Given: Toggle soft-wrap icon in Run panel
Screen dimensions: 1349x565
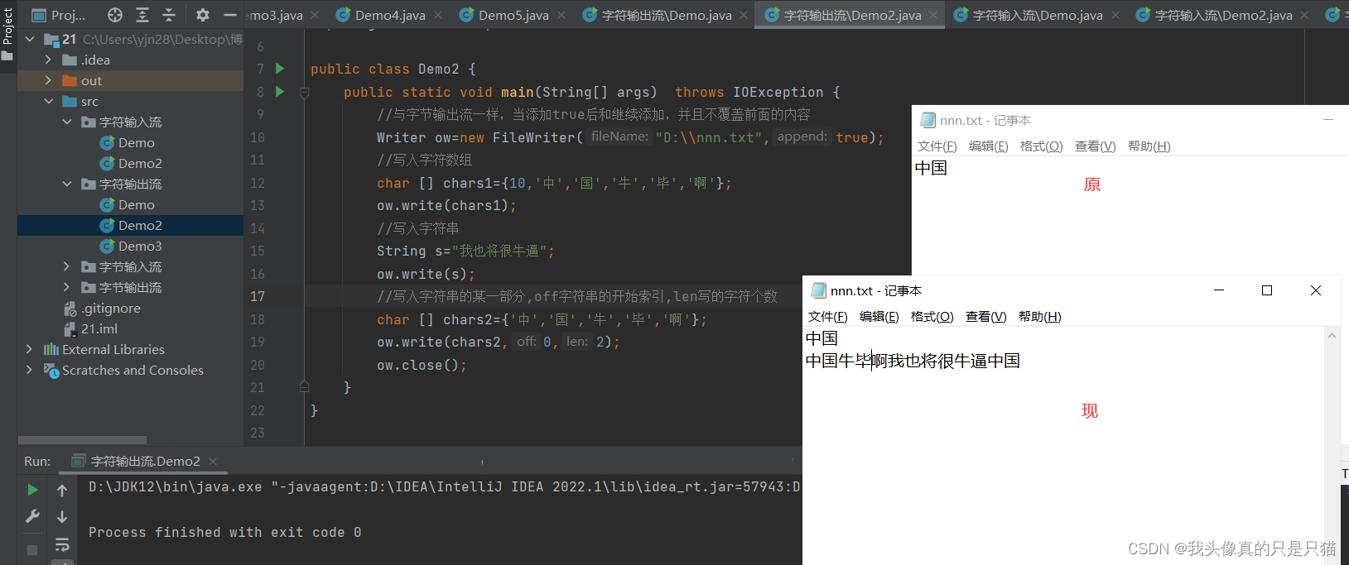Looking at the screenshot, I should pos(62,544).
